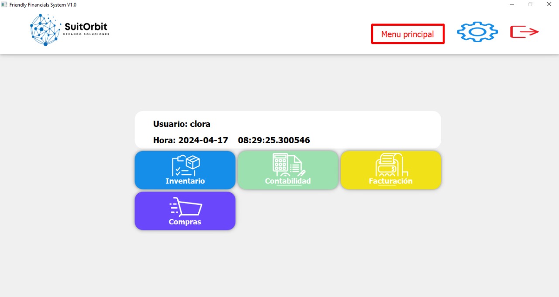Click the SuitOrbit brand name text

(x=86, y=27)
